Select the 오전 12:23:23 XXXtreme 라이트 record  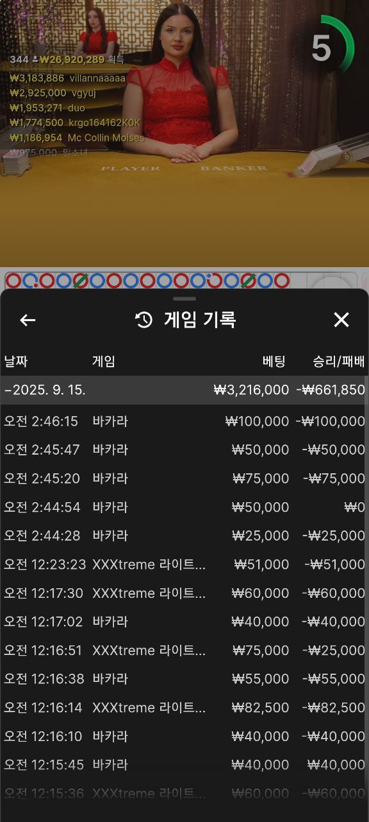183,564
